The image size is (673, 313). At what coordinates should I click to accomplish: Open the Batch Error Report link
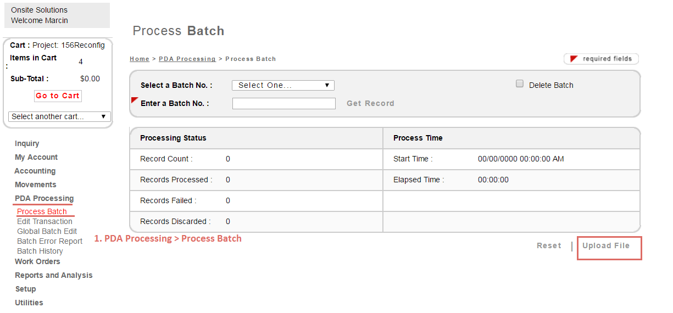pos(49,241)
